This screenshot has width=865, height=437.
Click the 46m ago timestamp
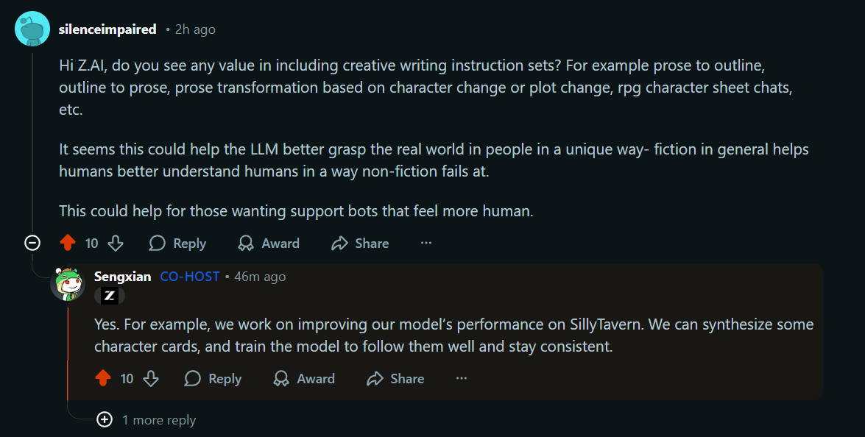click(x=260, y=277)
